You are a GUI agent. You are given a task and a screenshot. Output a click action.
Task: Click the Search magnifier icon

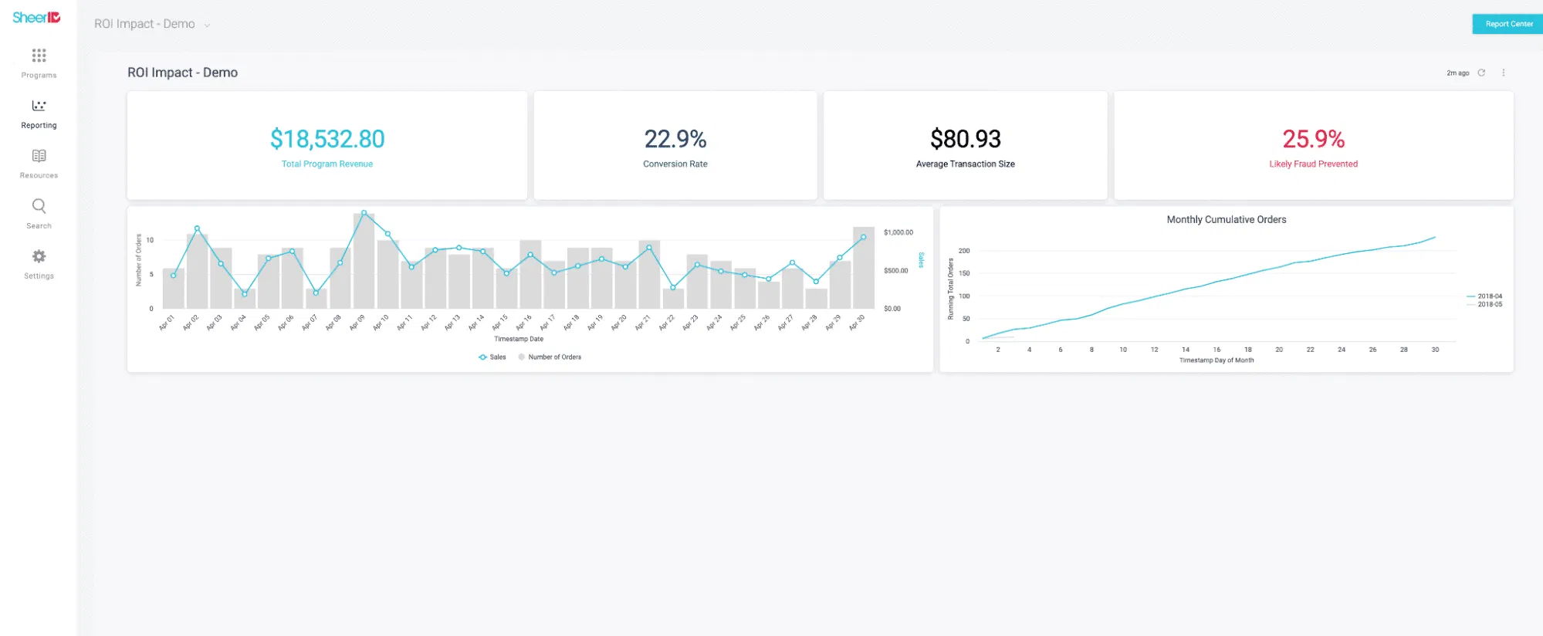pos(39,206)
